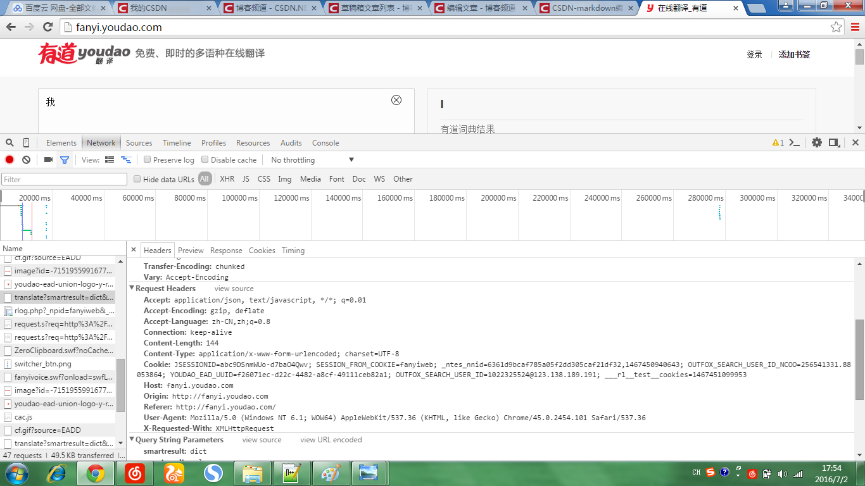Open the UC Browser taskbar icon
This screenshot has width=865, height=486.
coord(174,473)
